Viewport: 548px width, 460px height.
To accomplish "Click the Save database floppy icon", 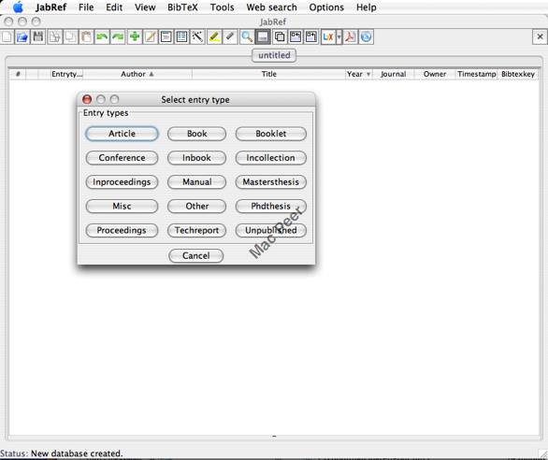I will point(38,36).
